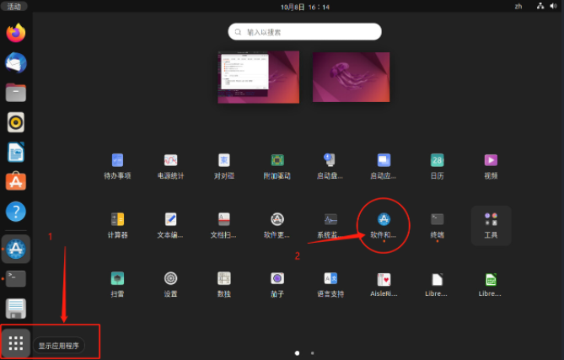Start the 对对碰 game
This screenshot has height=360, width=564.
click(x=224, y=166)
